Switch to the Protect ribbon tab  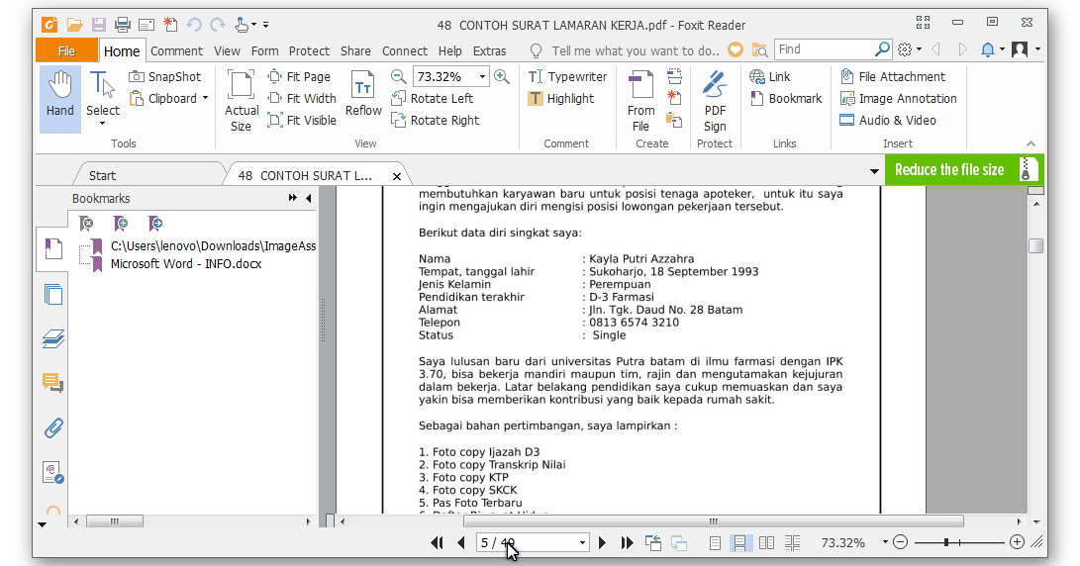point(309,50)
